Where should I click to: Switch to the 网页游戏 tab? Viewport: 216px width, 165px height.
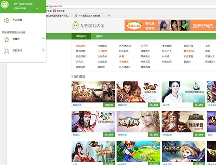81,36
